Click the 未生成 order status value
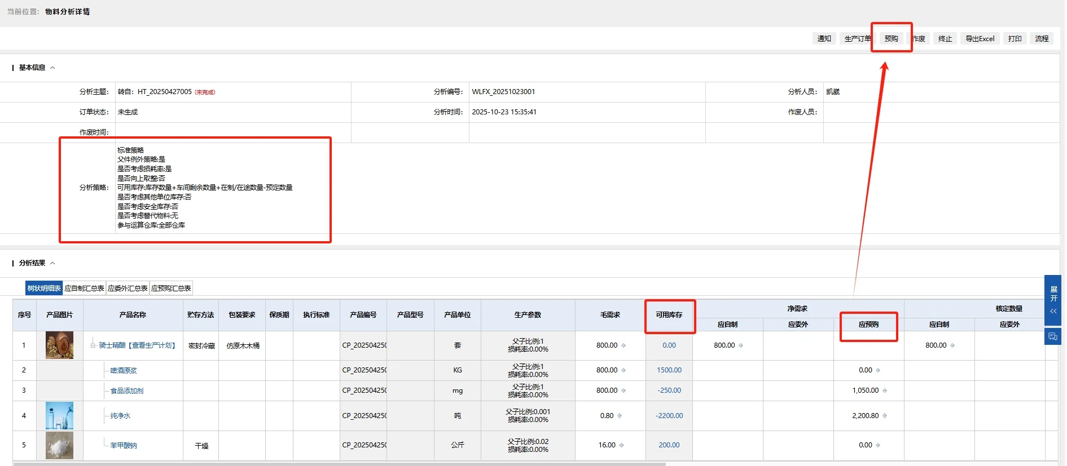Image resolution: width=1067 pixels, height=466 pixels. 128,112
